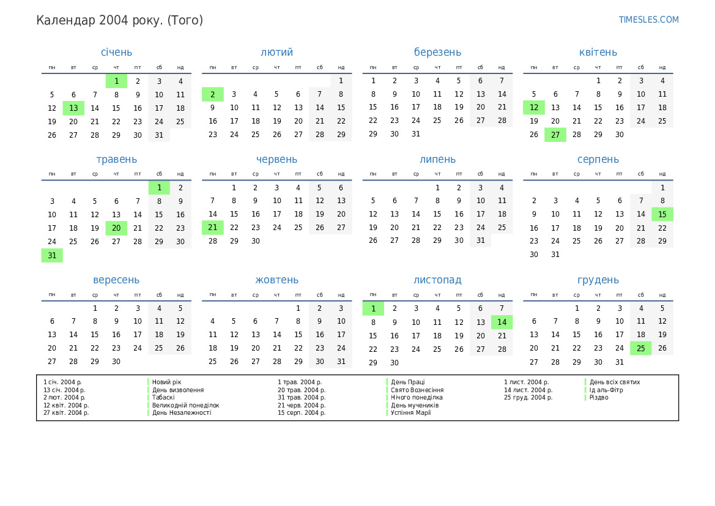The image size is (715, 506).
Task: Click highlighted April 27 holiday cell
Action: click(x=555, y=135)
